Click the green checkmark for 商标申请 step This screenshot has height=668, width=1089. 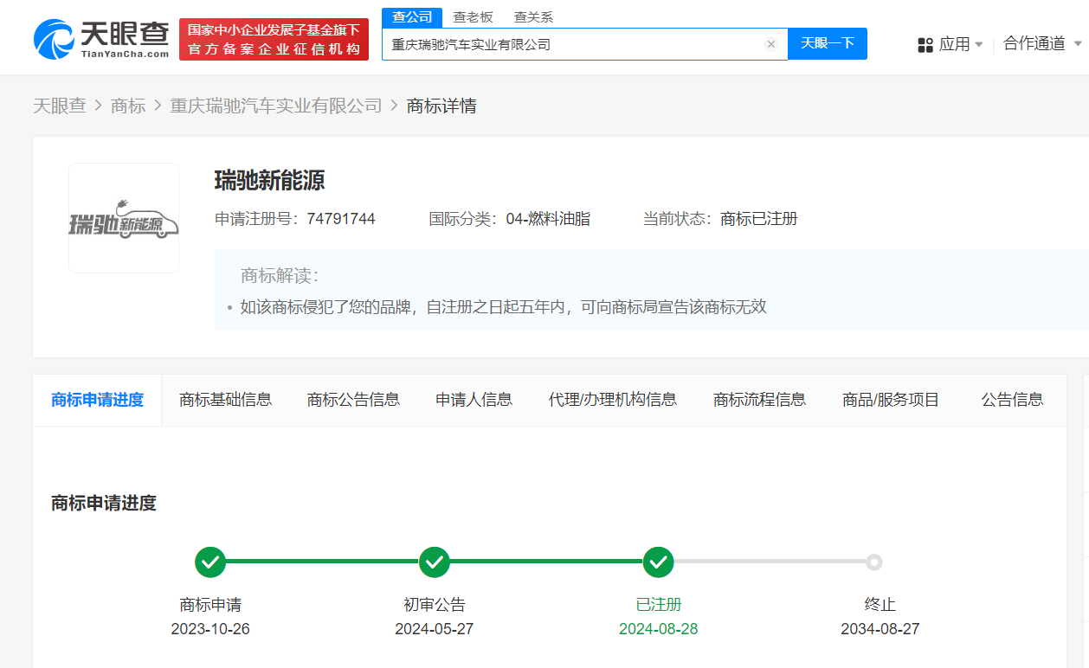tap(210, 562)
